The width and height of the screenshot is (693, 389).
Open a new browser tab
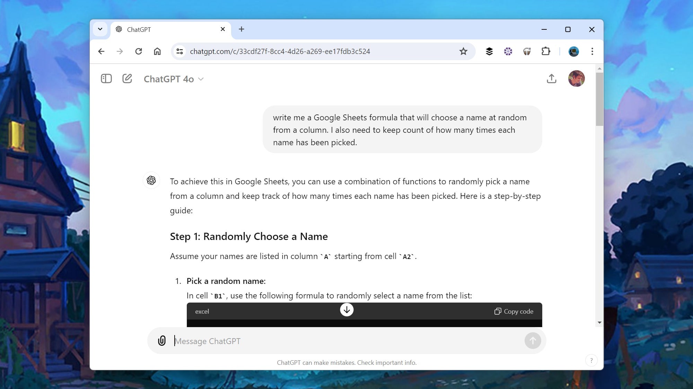click(242, 29)
